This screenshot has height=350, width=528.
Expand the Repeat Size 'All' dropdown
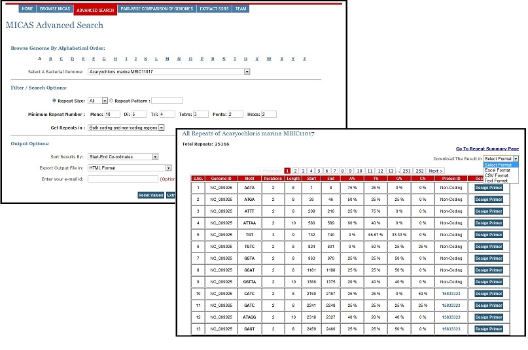pos(97,101)
